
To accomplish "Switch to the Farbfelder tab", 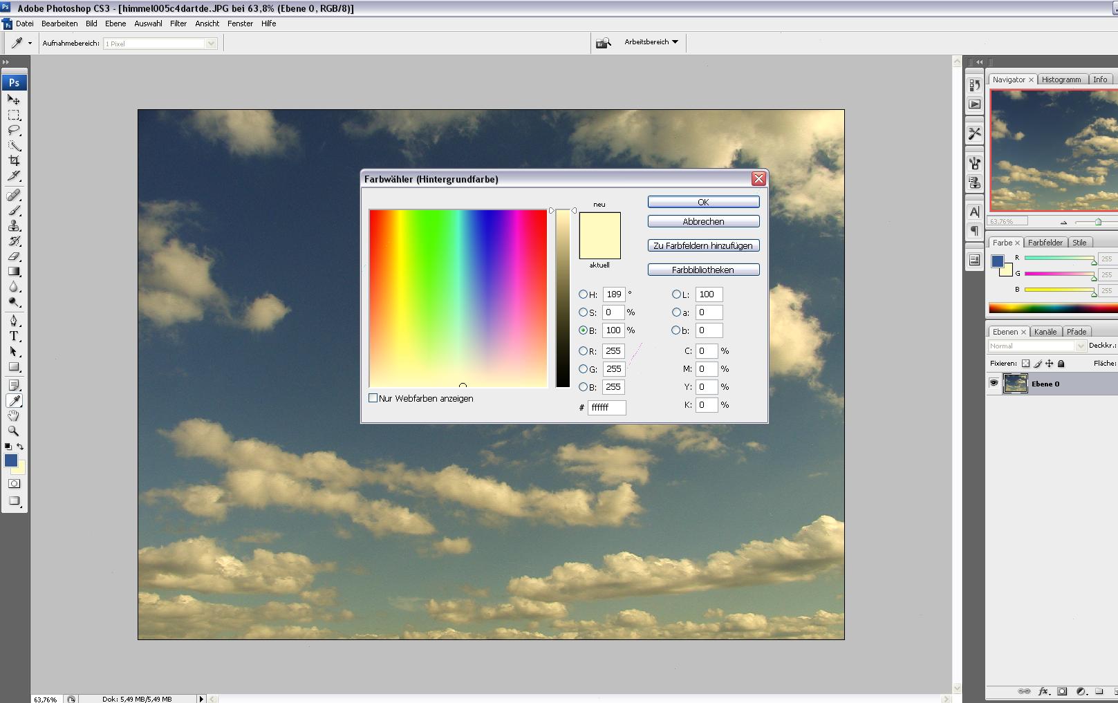I will [1045, 243].
